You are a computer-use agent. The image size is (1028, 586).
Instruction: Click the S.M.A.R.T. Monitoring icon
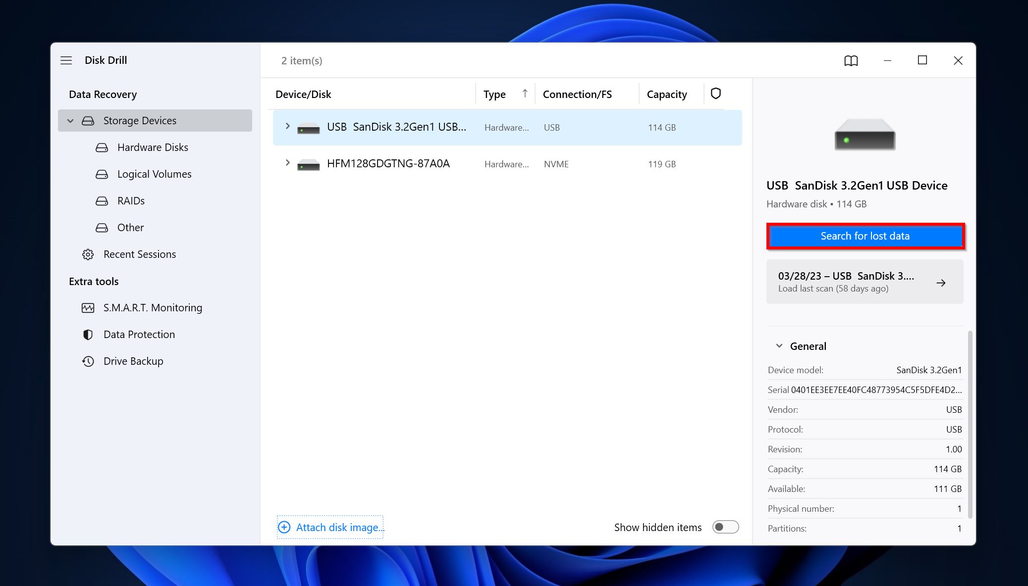[87, 307]
